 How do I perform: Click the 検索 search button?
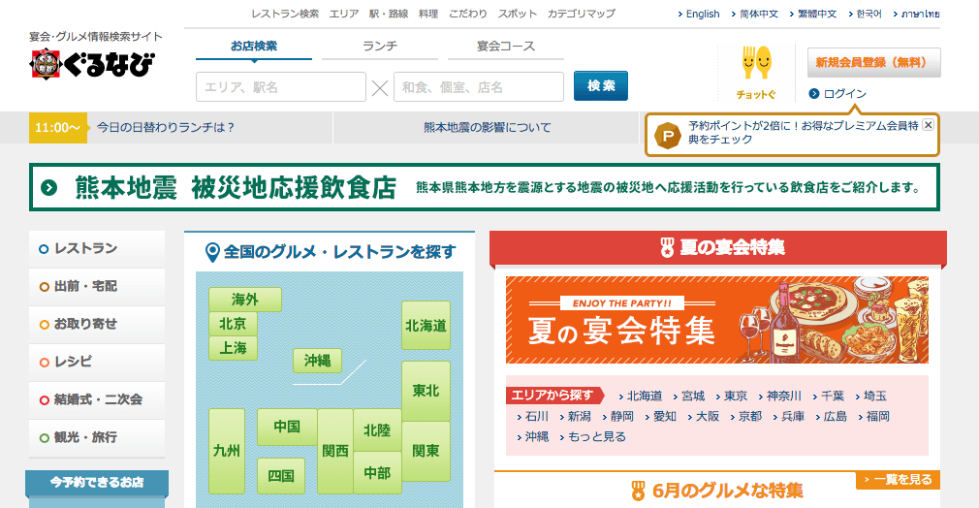[x=601, y=86]
